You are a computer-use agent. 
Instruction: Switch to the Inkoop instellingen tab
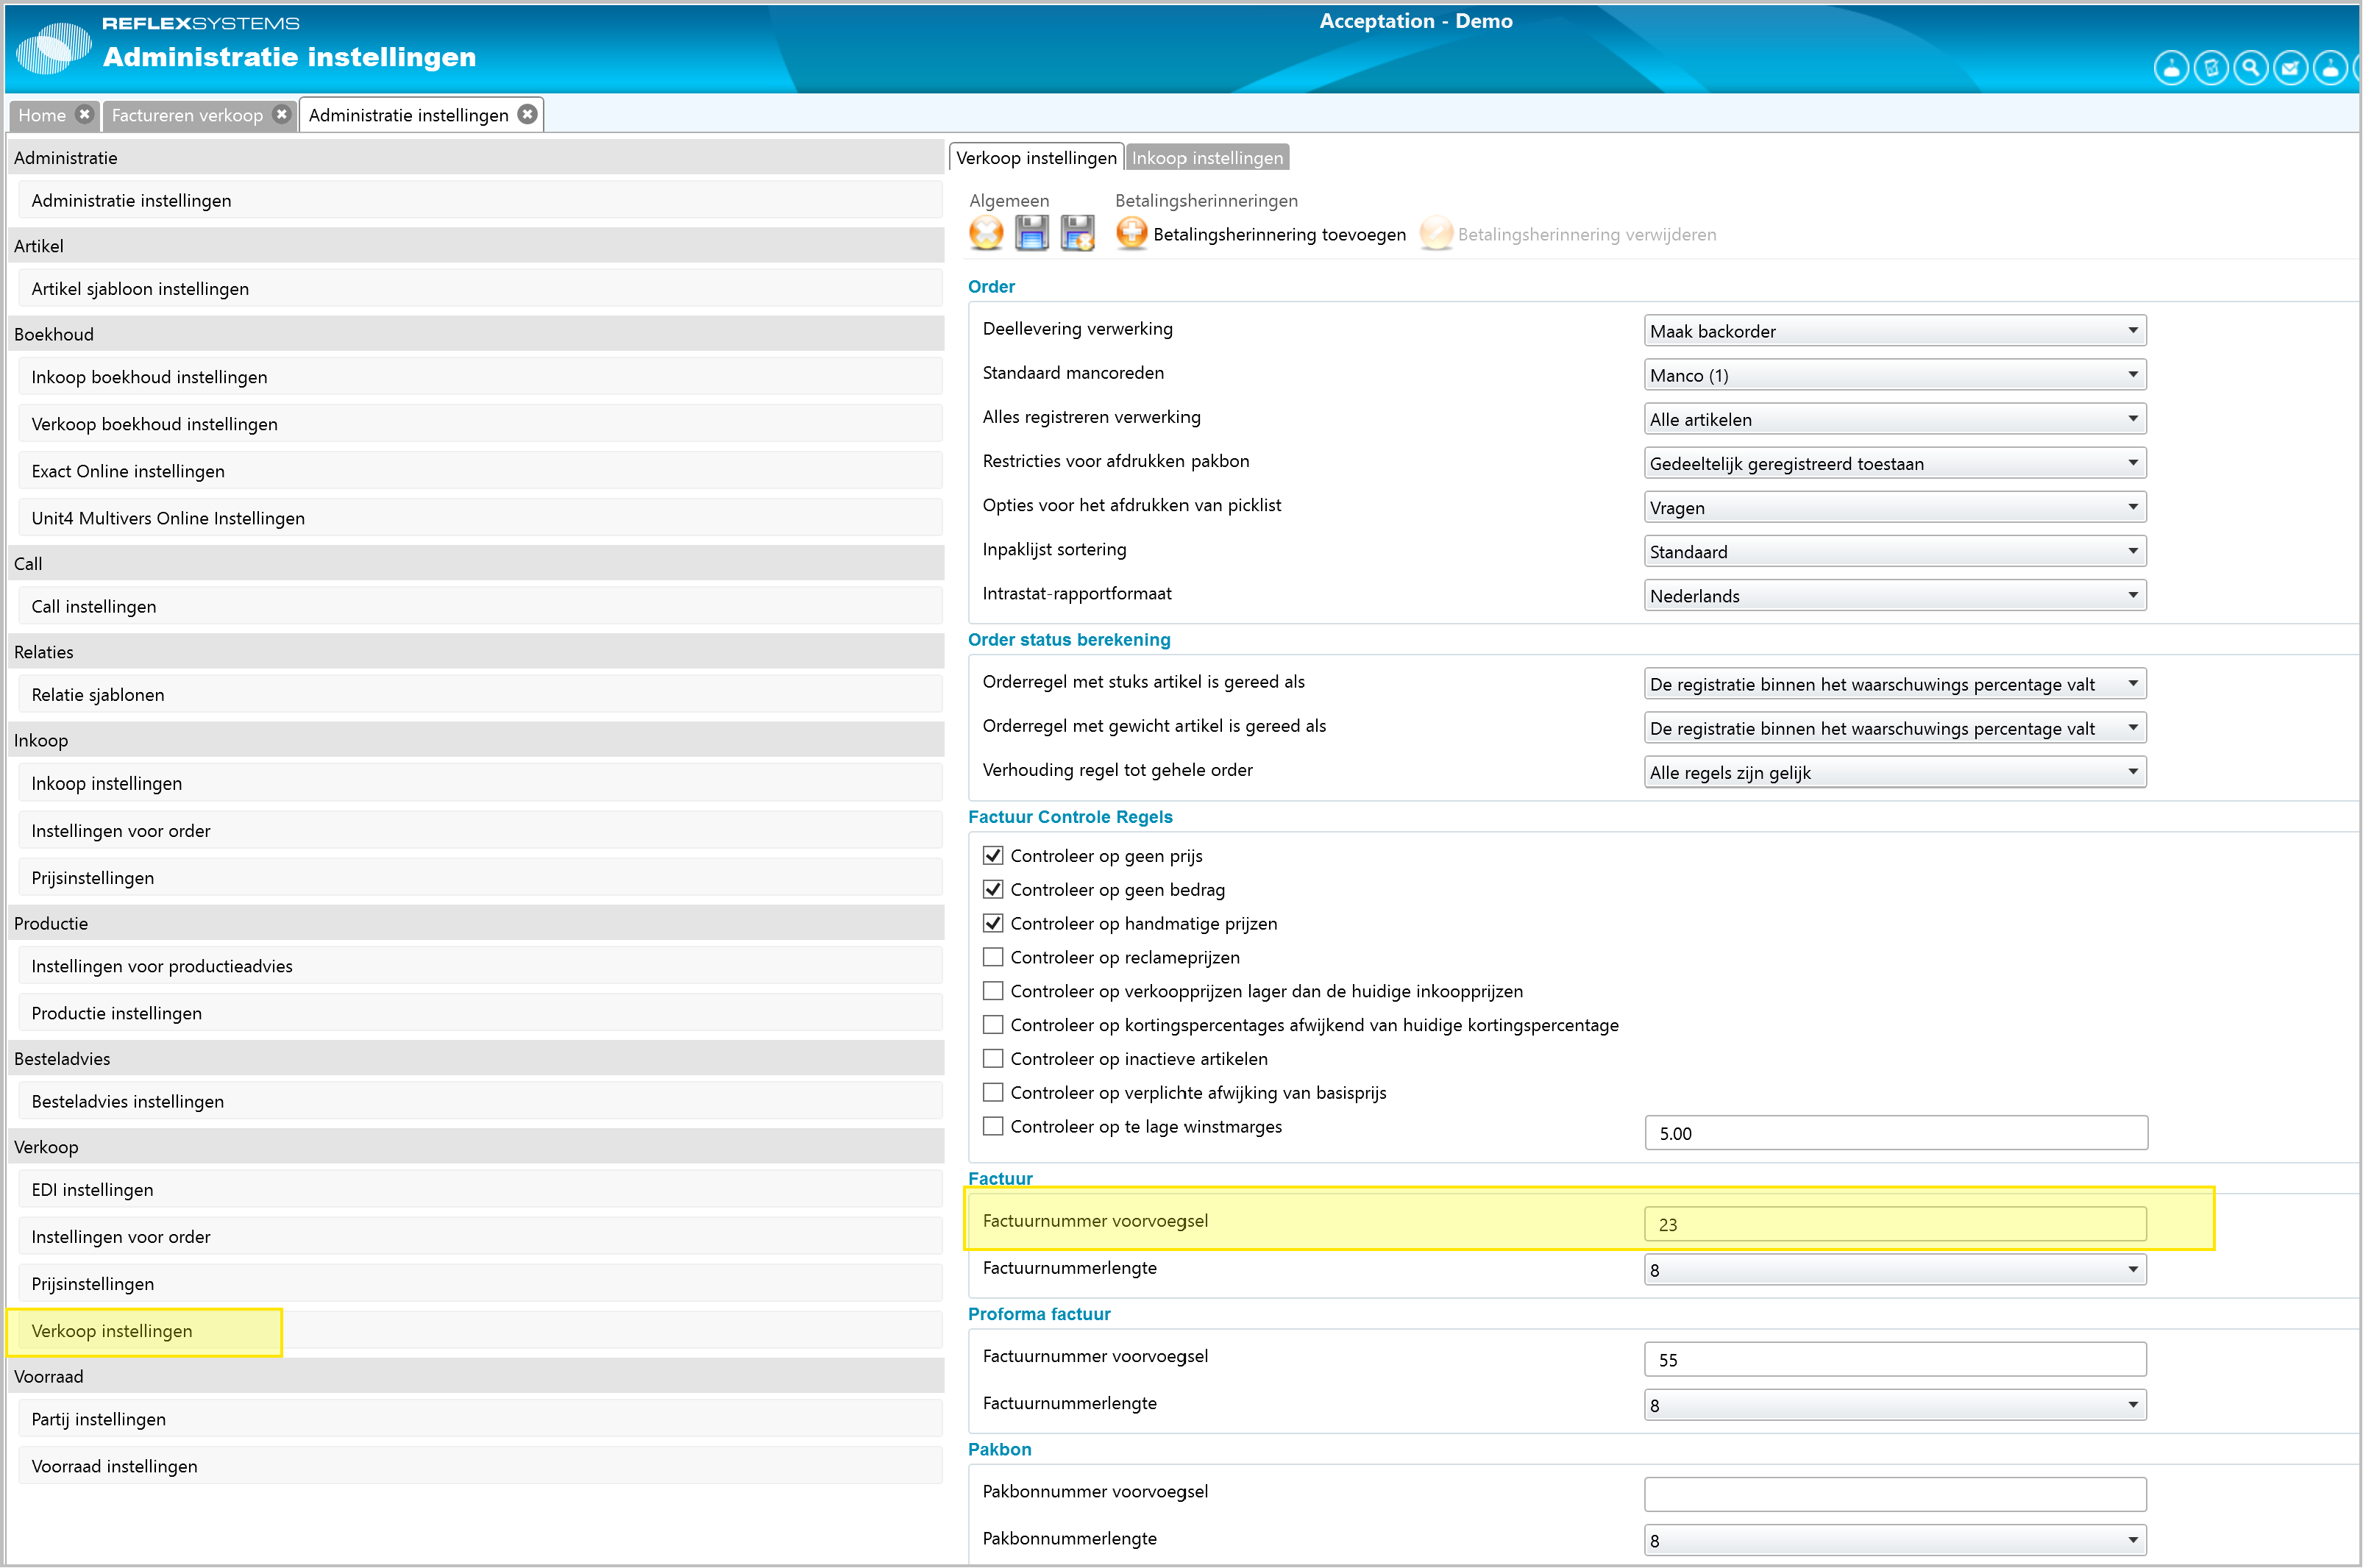point(1206,158)
